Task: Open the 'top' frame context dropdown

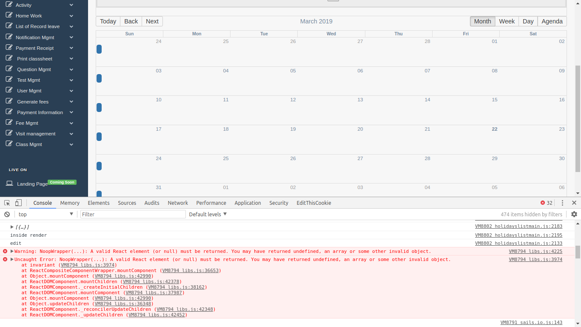Action: pos(44,214)
